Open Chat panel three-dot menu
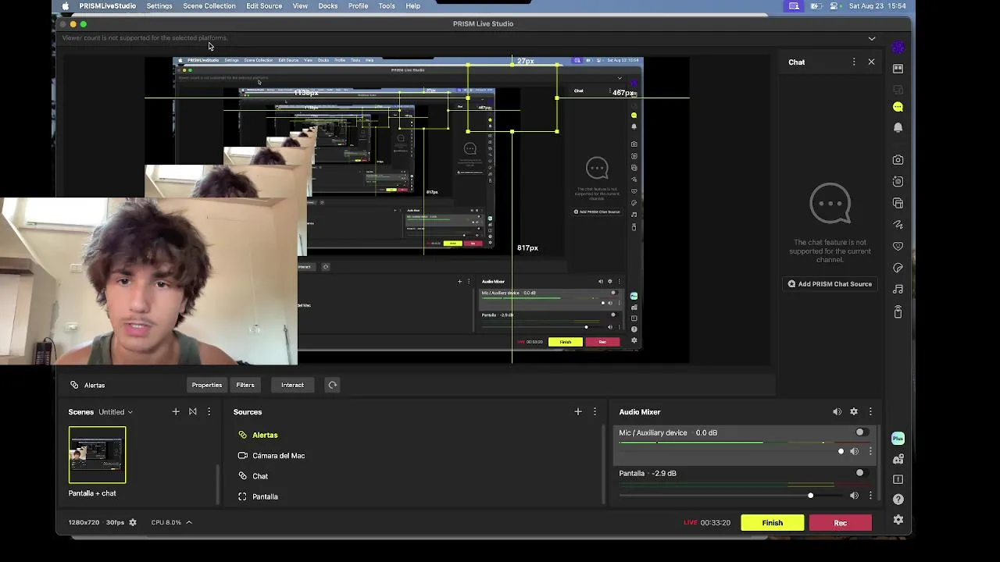 pyautogui.click(x=854, y=62)
